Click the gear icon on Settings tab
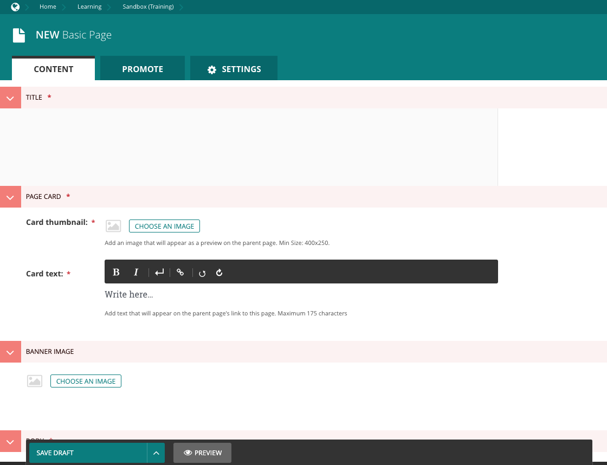This screenshot has width=607, height=465. click(211, 69)
